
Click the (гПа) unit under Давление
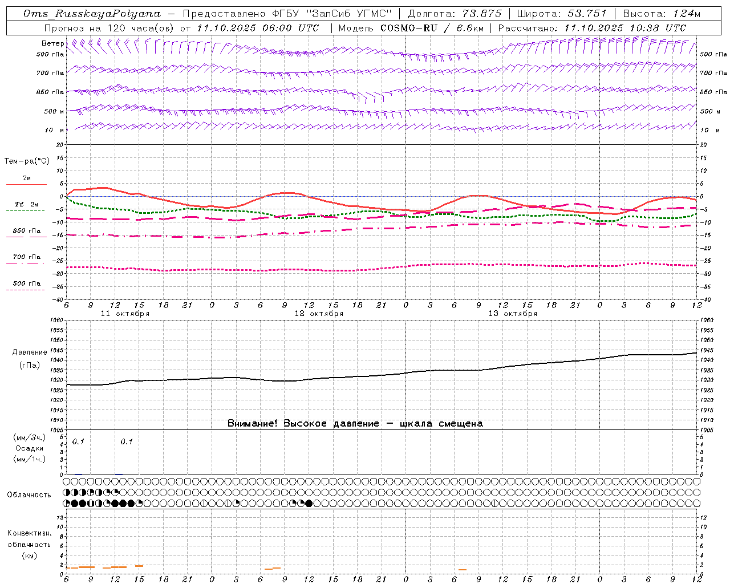click(29, 365)
